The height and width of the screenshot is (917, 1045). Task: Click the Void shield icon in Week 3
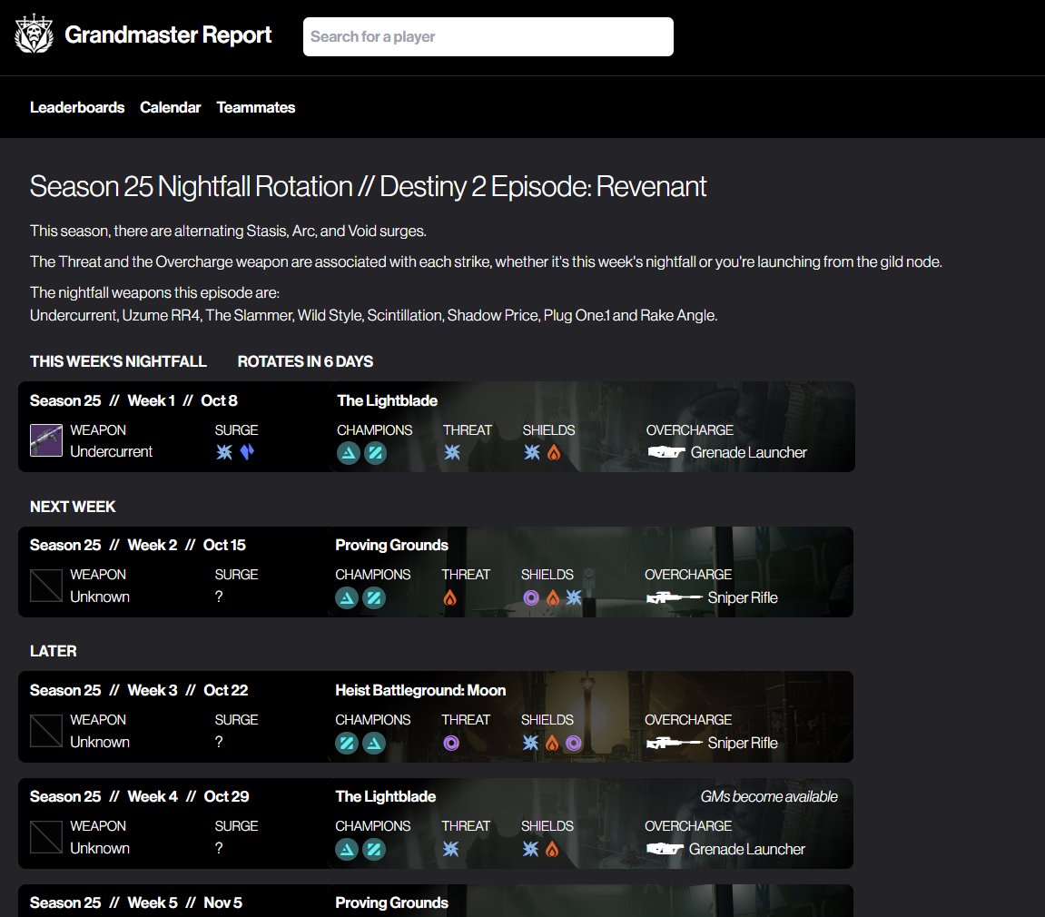(573, 743)
